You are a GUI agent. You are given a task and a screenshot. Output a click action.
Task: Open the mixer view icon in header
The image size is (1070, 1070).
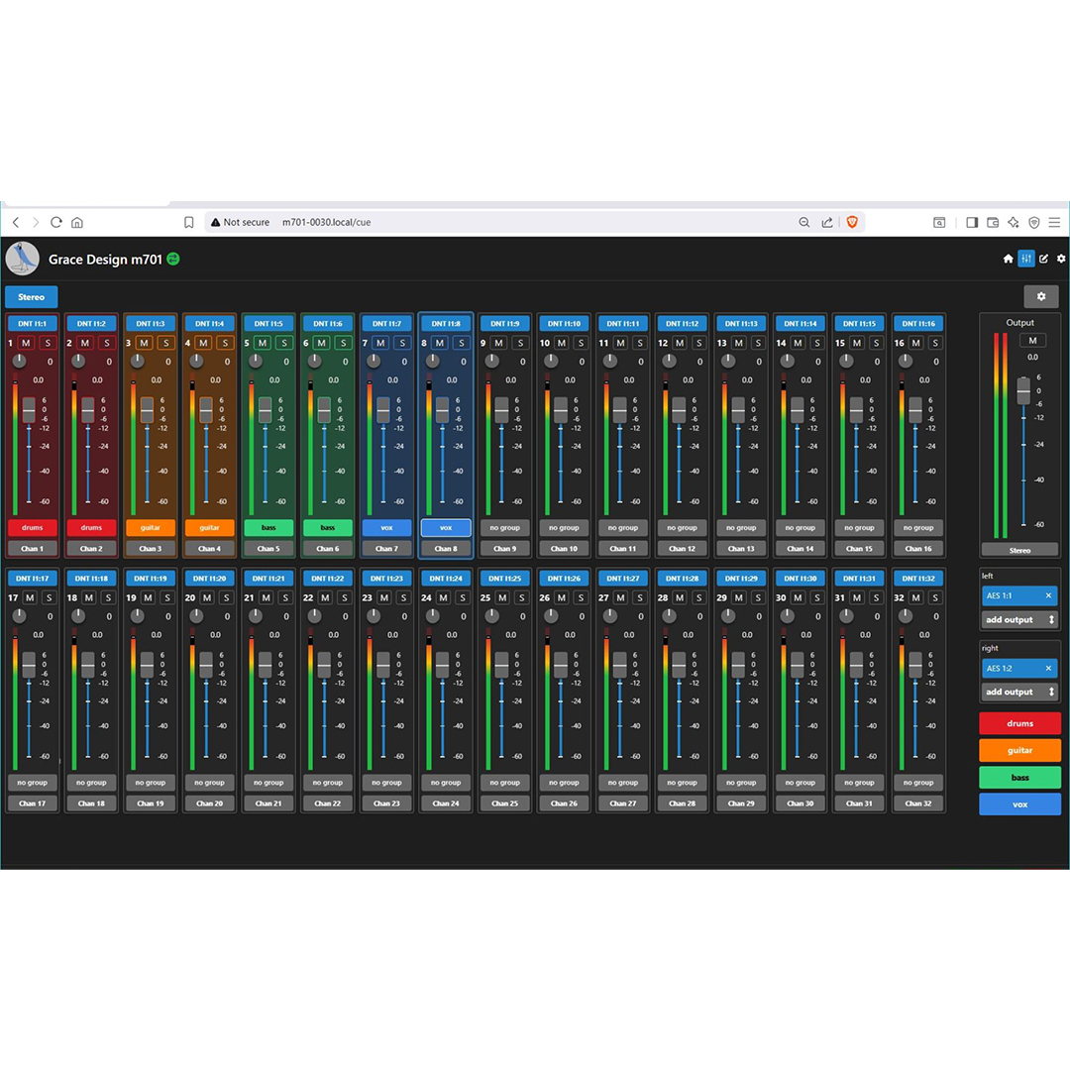1026,259
